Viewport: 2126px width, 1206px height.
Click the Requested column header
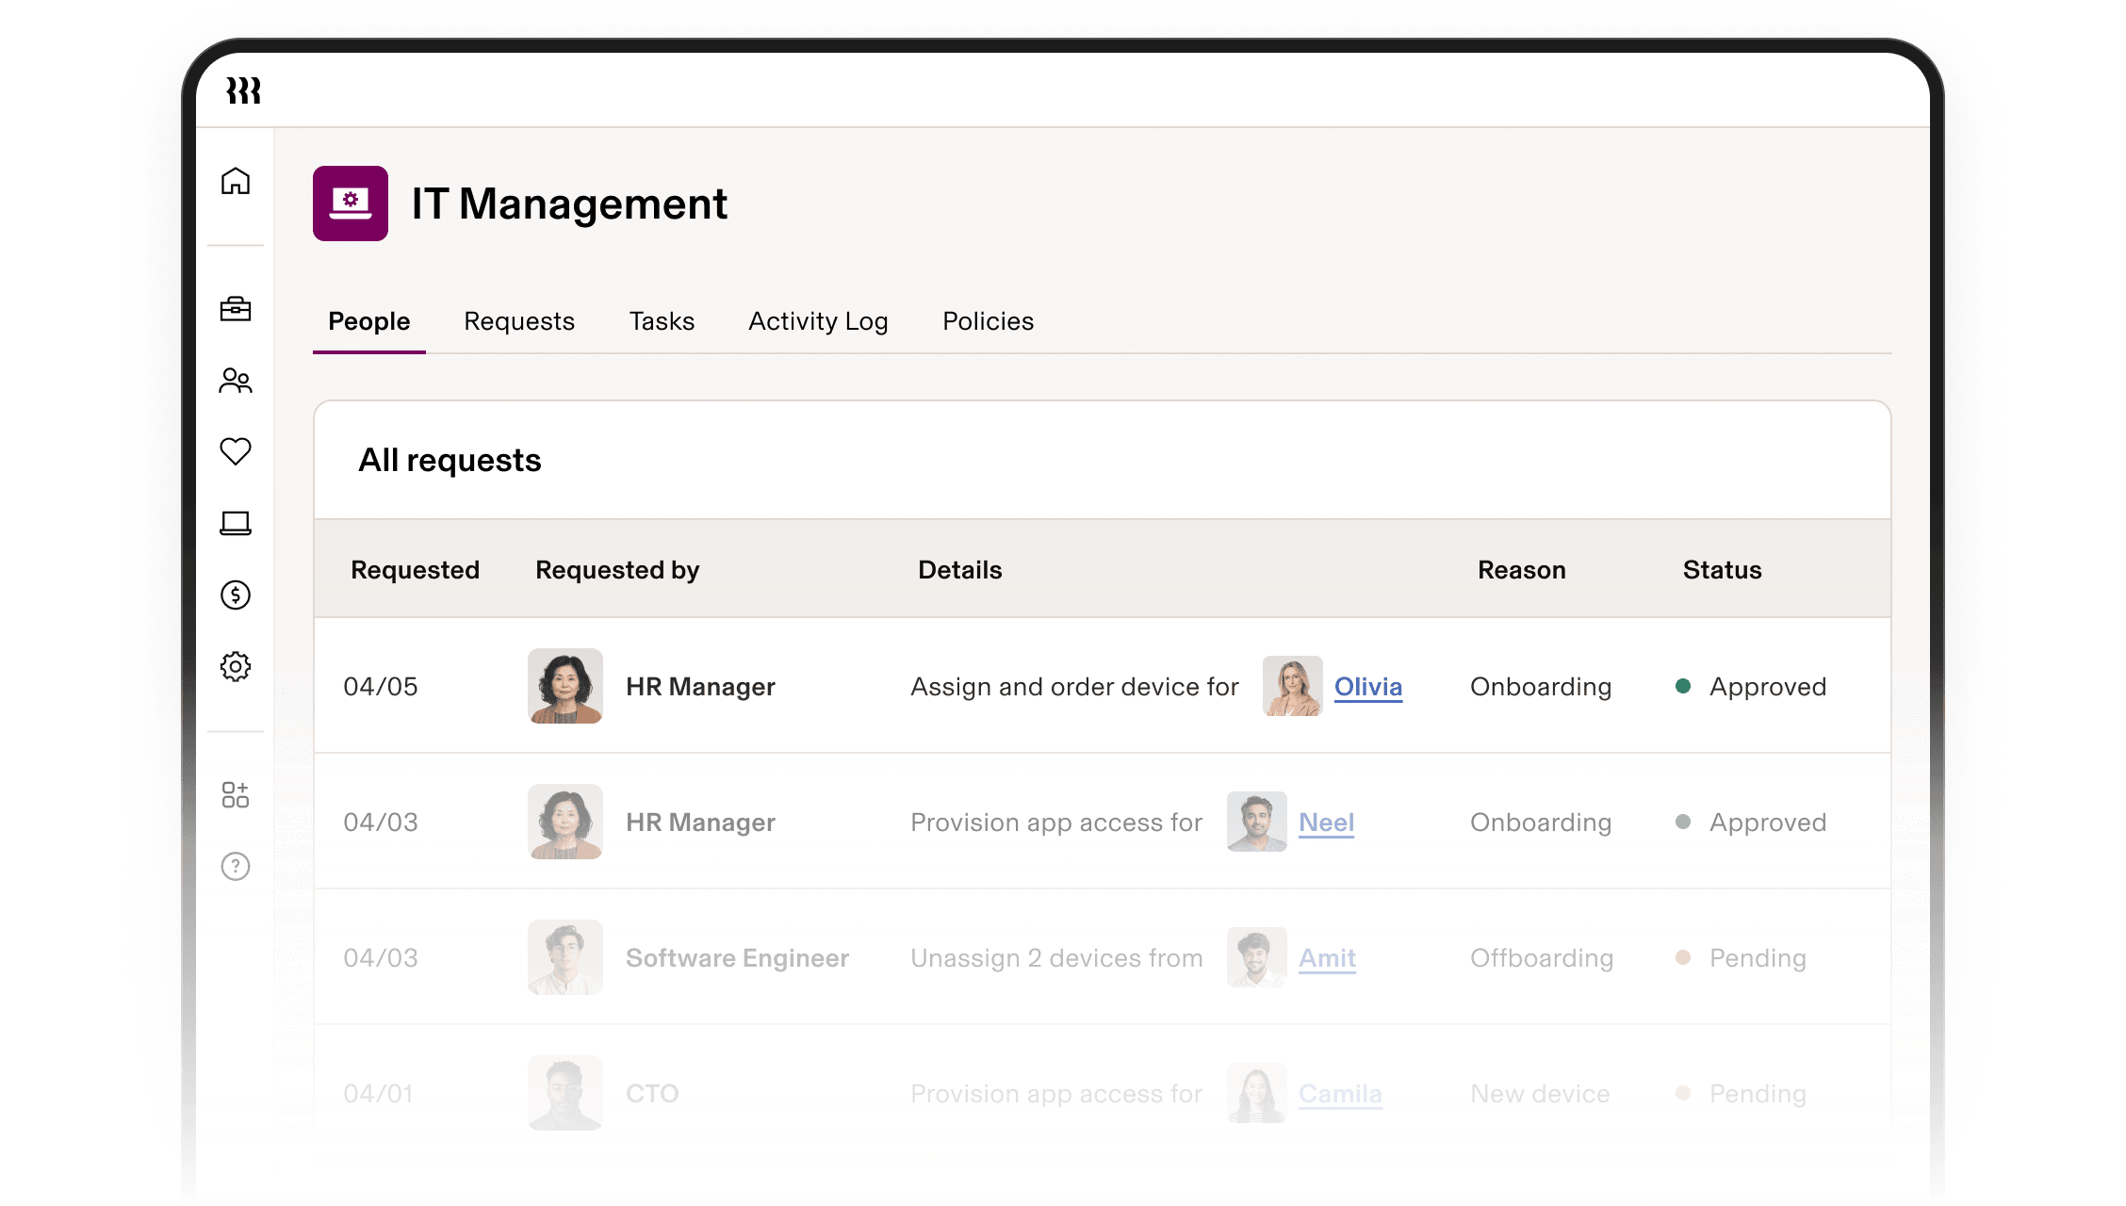(416, 569)
